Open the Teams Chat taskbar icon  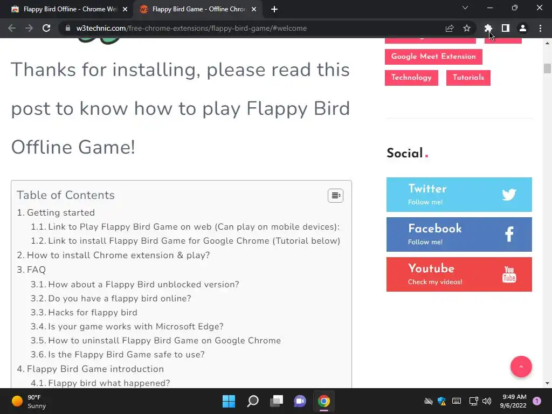coord(300,401)
